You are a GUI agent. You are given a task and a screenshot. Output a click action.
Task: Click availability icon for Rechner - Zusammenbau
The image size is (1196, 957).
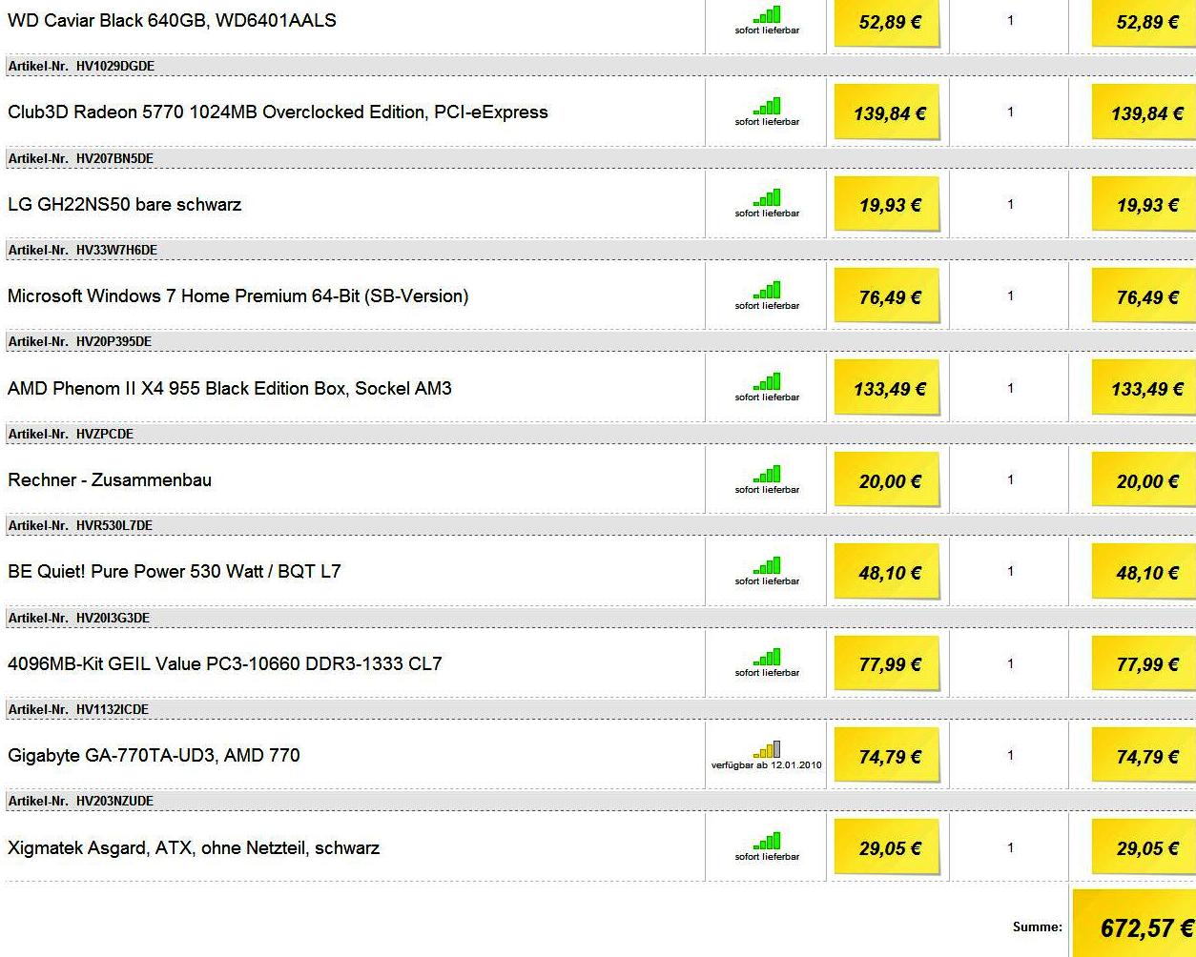coord(767,474)
